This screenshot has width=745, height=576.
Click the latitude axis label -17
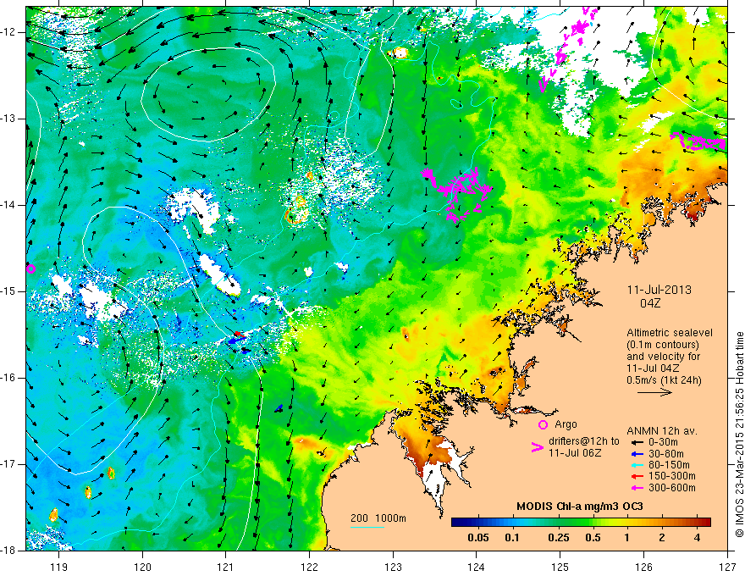point(8,464)
